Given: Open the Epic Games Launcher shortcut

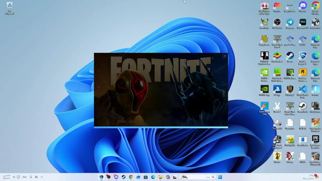Looking at the screenshot, I should [315, 142].
